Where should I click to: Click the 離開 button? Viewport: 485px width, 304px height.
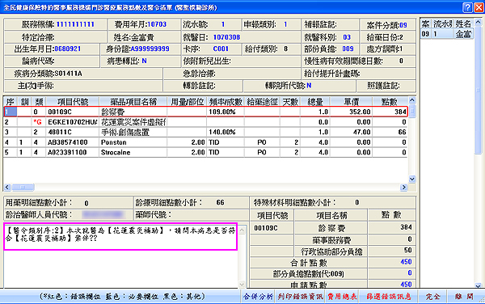click(x=464, y=297)
